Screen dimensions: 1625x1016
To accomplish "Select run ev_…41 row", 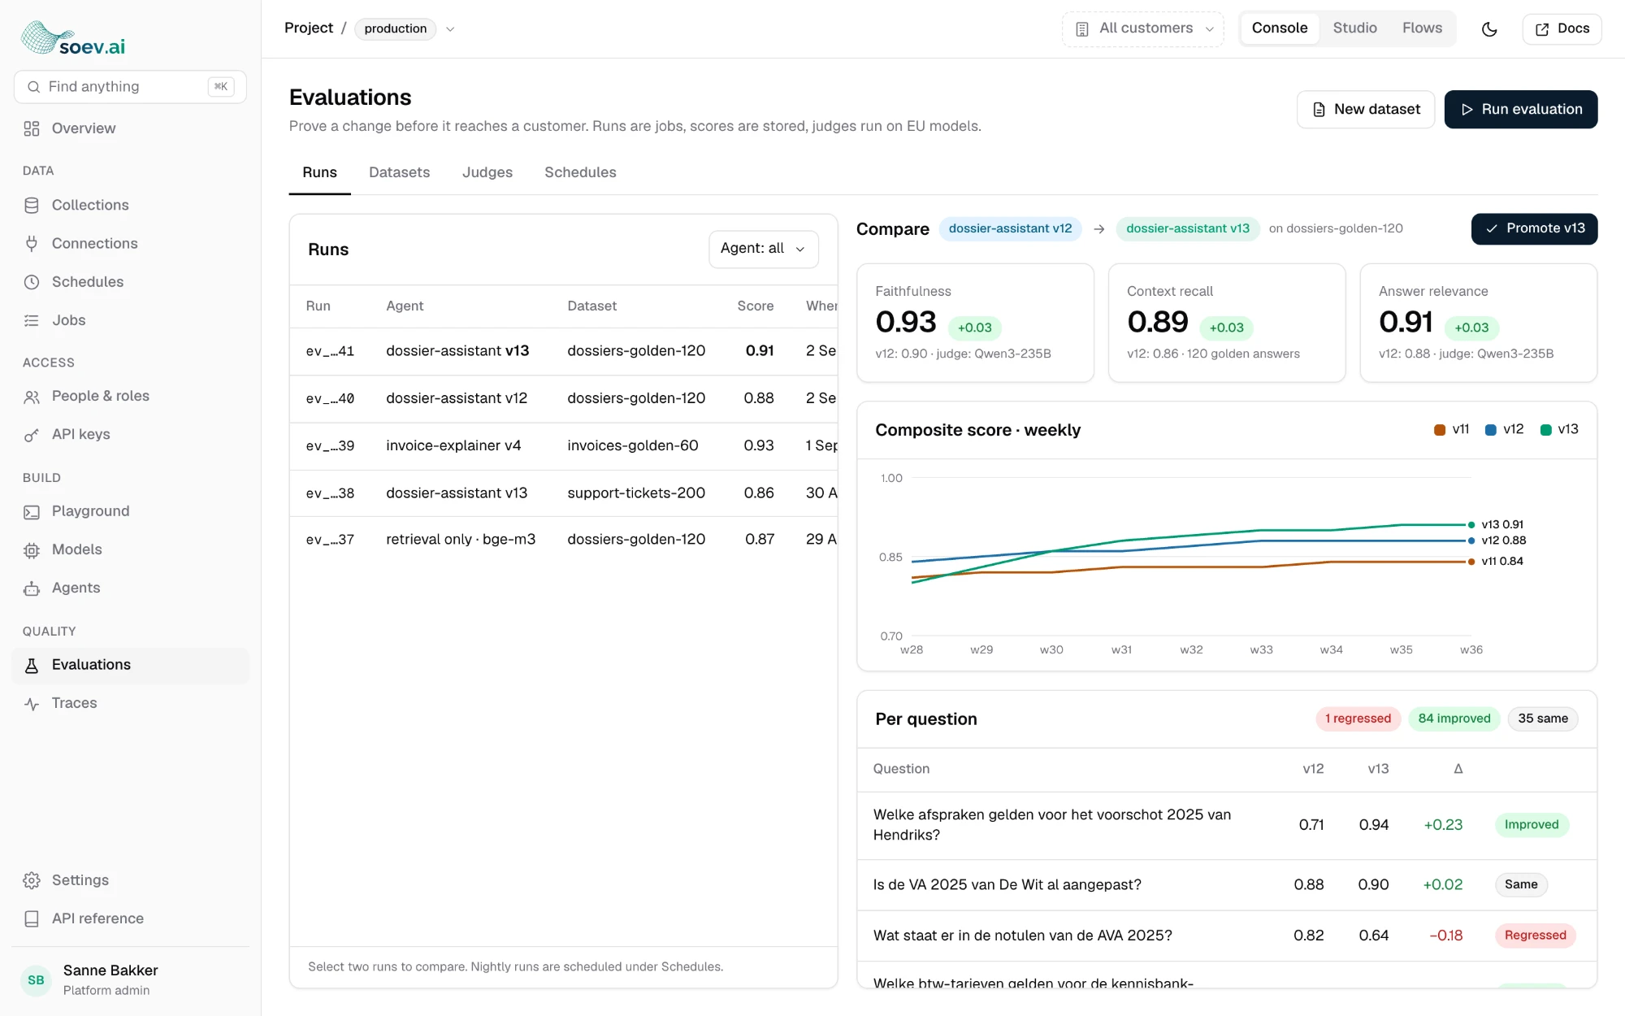I will 563,352.
